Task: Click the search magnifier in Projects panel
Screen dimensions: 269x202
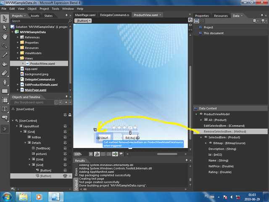Action: click(70, 21)
